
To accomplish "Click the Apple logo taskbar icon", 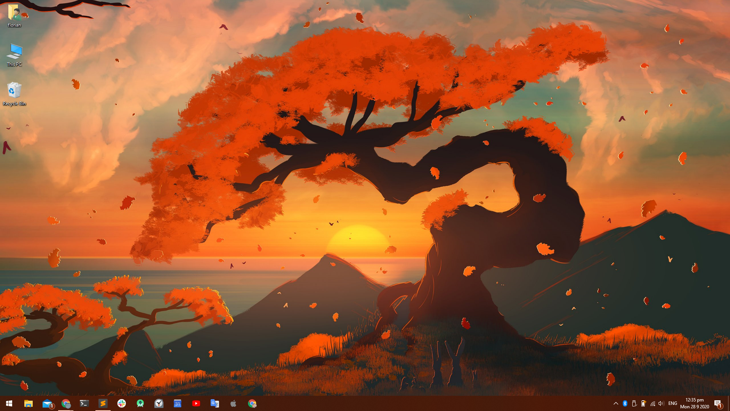I will point(233,403).
